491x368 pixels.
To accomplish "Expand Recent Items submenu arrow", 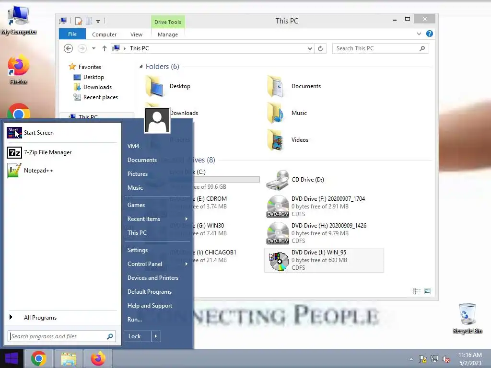I will tap(187, 218).
